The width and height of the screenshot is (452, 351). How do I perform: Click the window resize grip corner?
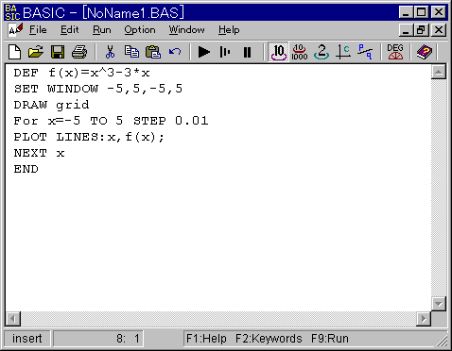click(442, 341)
